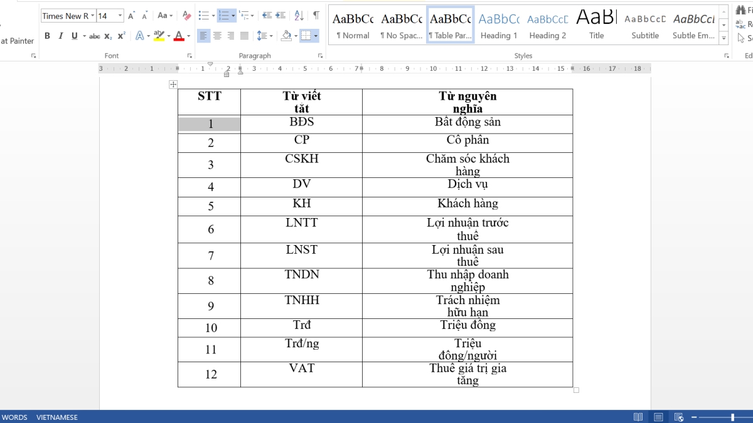The image size is (753, 423).
Task: Click the WORDS counter in the status bar
Action: [x=14, y=417]
